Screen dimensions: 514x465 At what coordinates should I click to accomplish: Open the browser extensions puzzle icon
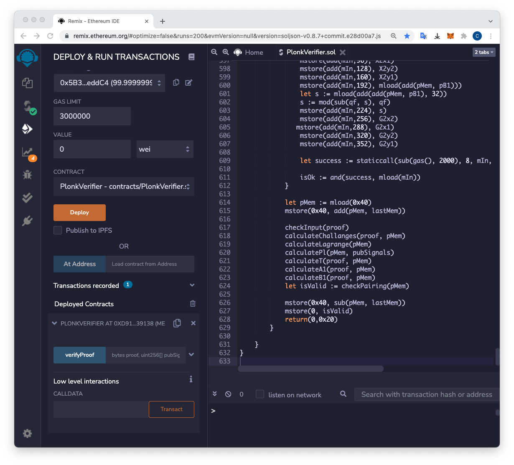click(x=464, y=36)
